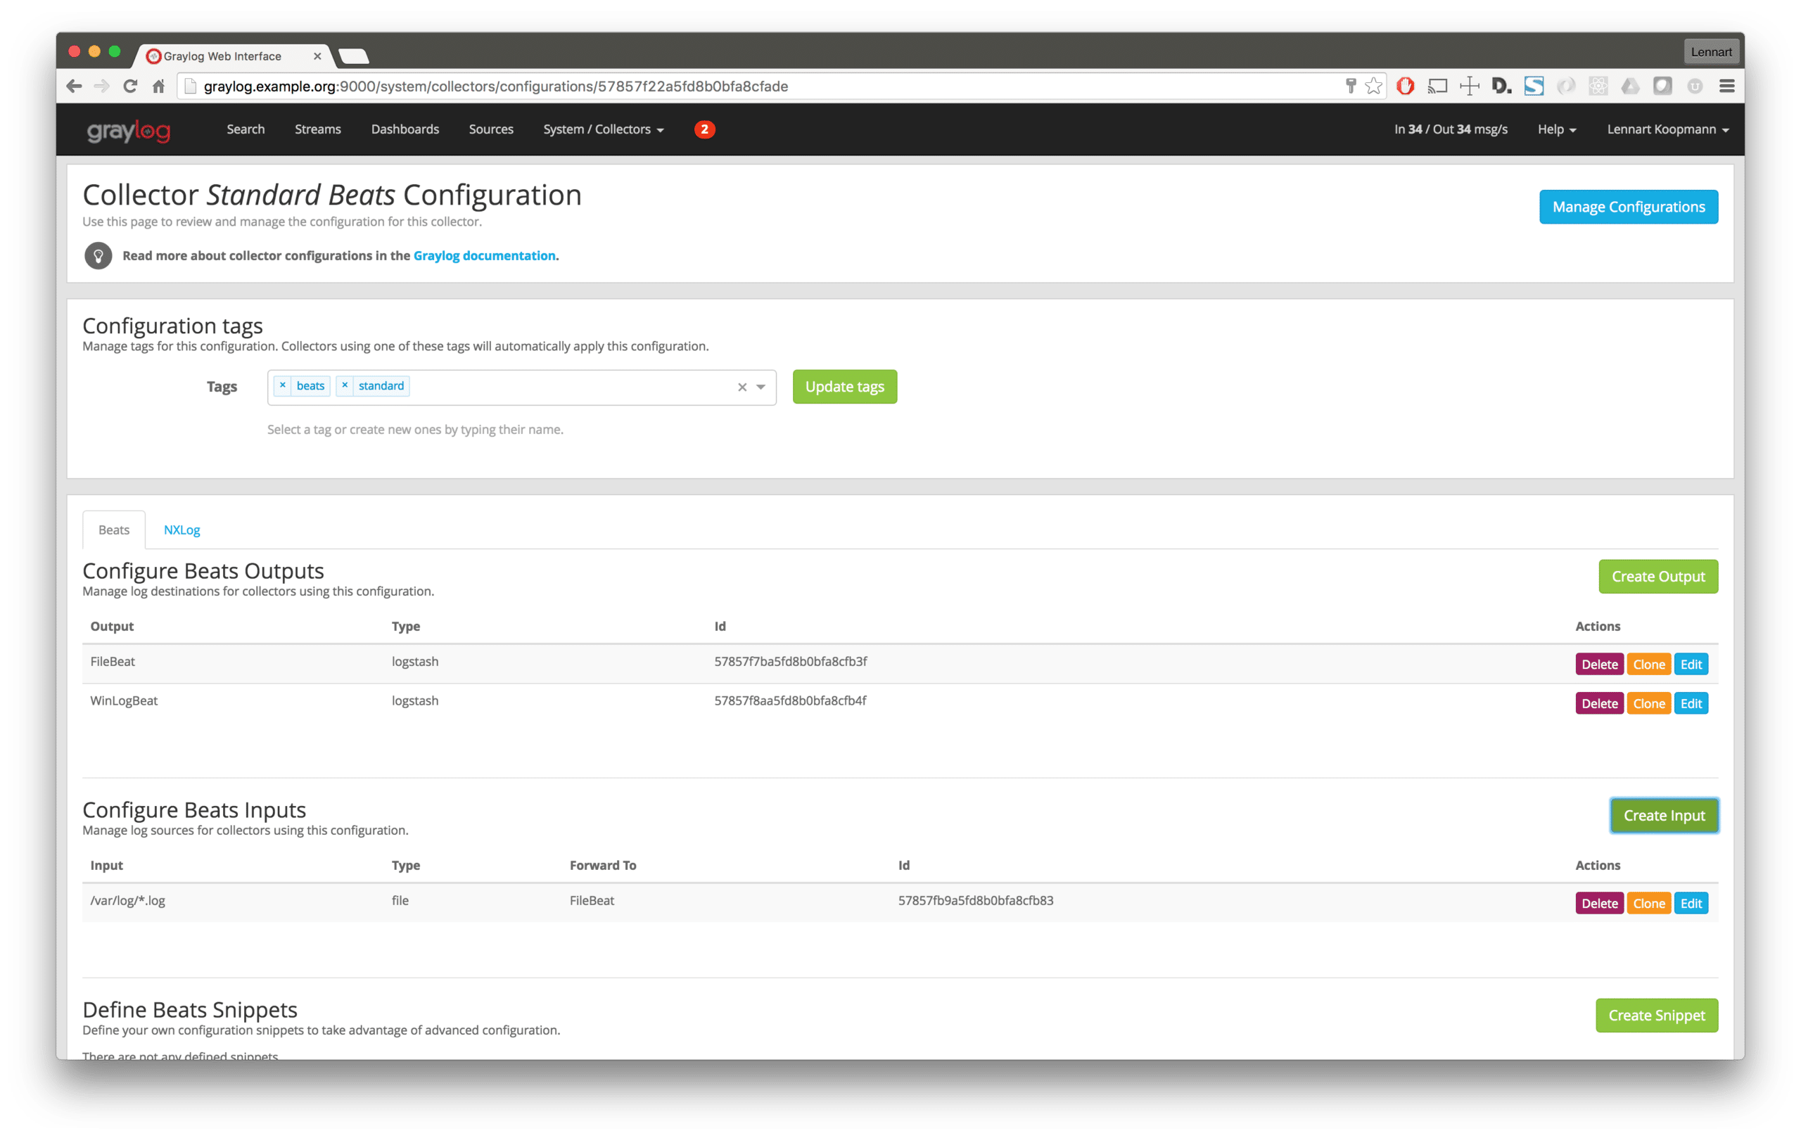Remove the beats tag
Viewport: 1801px width, 1140px height.
(x=283, y=385)
